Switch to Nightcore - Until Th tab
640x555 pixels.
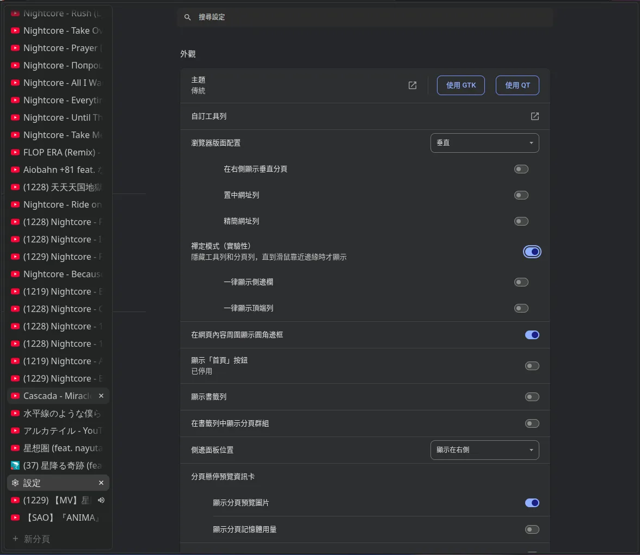click(58, 117)
